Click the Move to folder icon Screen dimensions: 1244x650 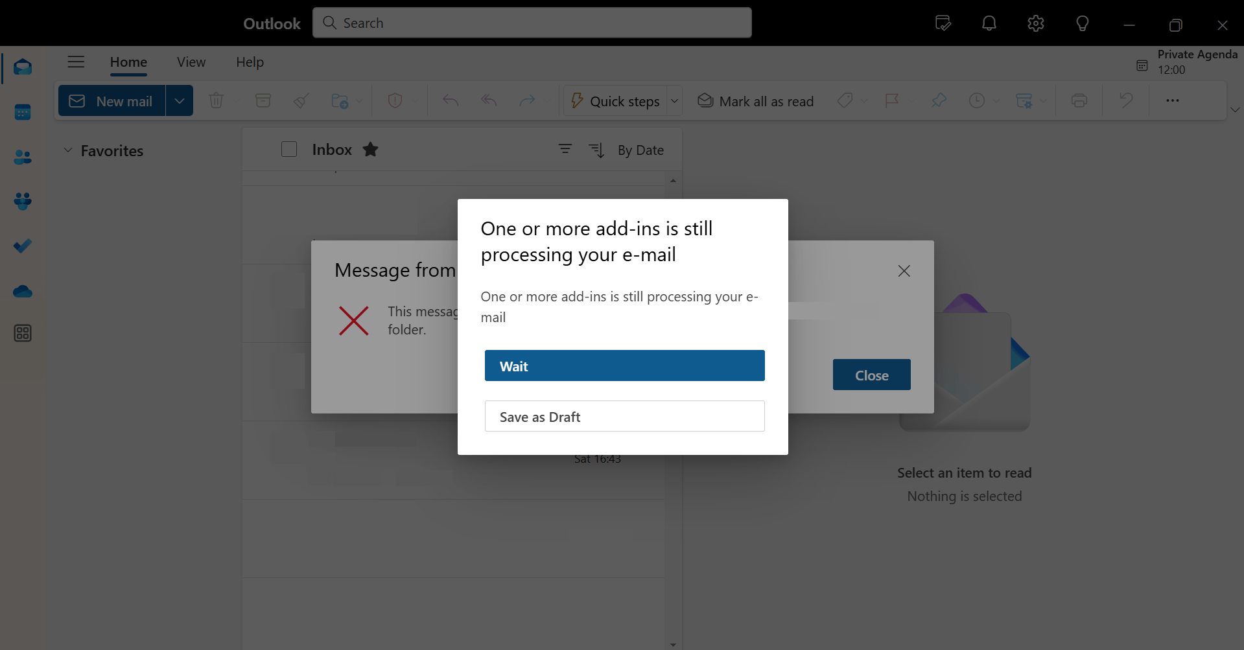coord(340,100)
